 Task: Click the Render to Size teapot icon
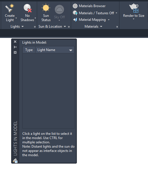(x=134, y=8)
